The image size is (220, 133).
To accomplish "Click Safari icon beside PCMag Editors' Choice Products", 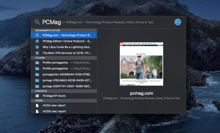I will (x=37, y=41).
